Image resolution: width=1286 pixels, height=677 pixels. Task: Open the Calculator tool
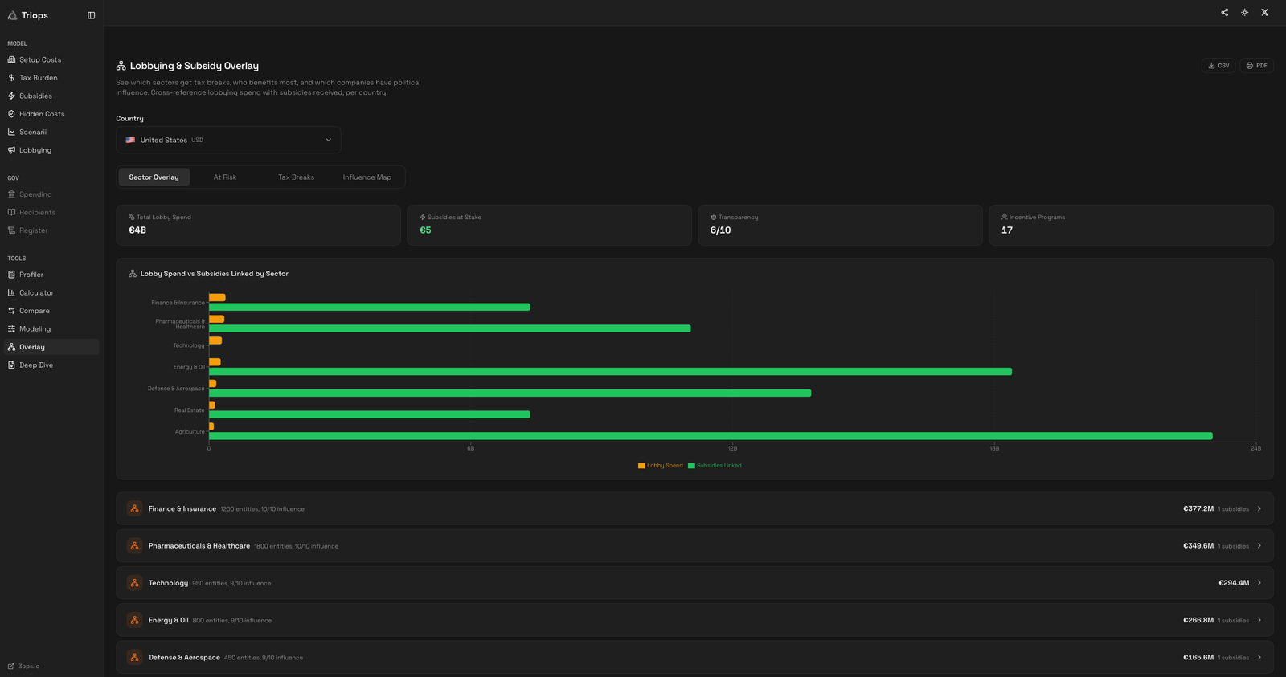click(36, 293)
